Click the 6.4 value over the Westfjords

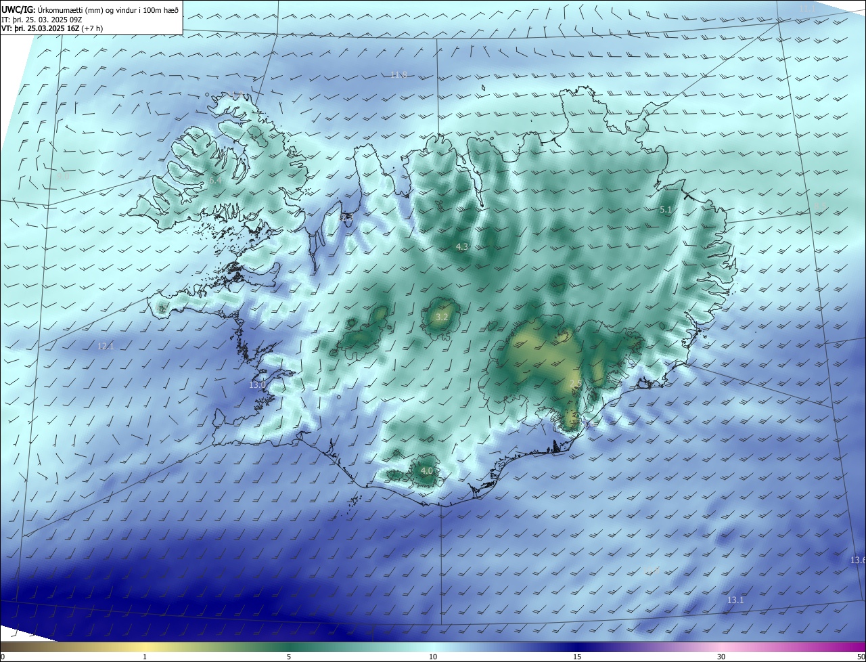215,181
